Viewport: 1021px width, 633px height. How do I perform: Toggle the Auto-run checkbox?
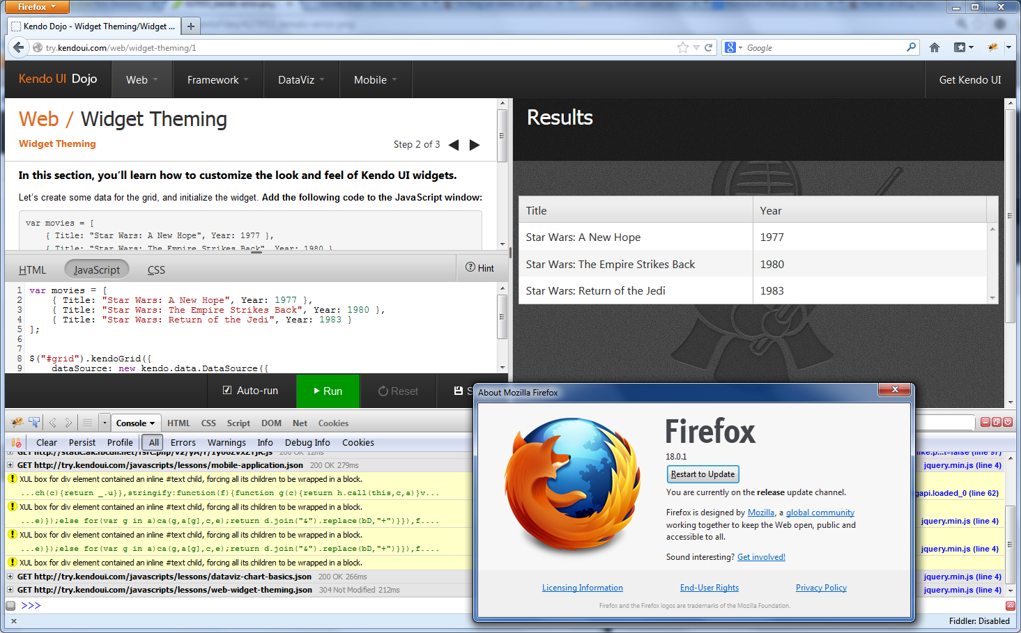(227, 390)
